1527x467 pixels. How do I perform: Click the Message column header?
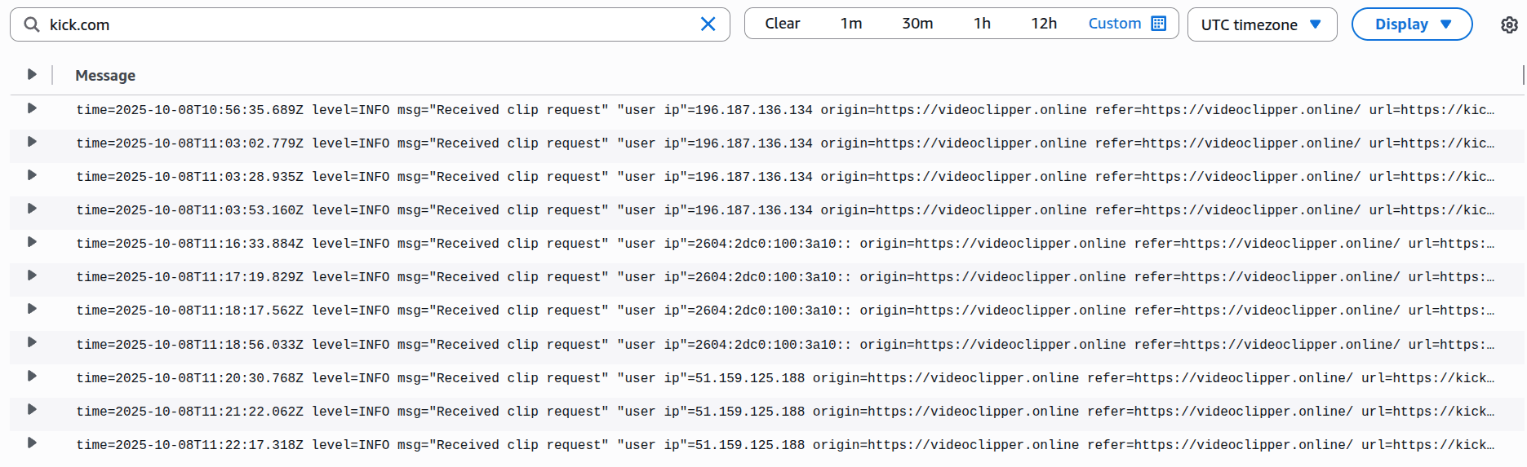coord(105,76)
